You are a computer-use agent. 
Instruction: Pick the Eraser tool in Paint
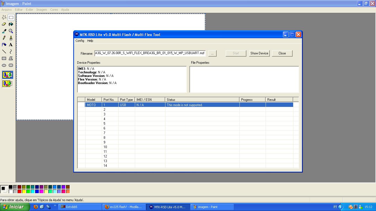(x=4, y=24)
